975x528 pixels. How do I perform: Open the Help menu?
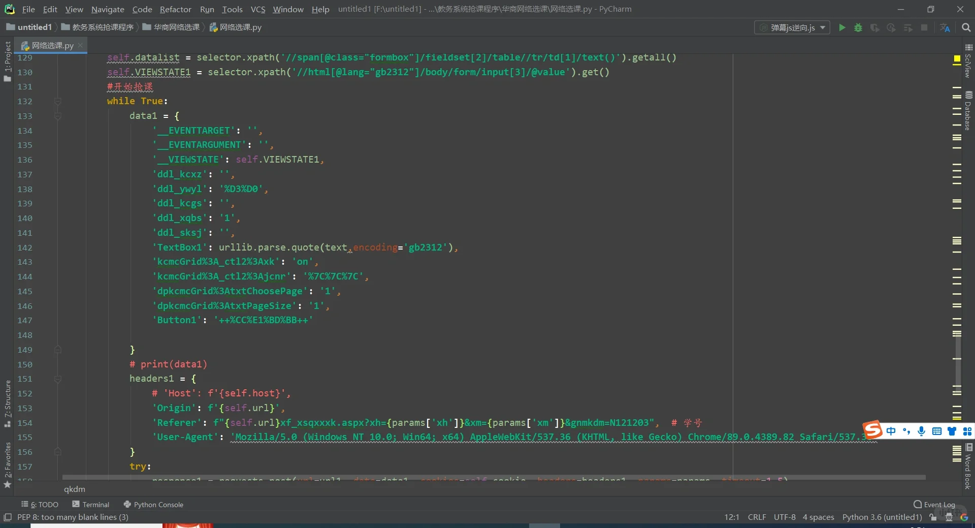pyautogui.click(x=320, y=9)
